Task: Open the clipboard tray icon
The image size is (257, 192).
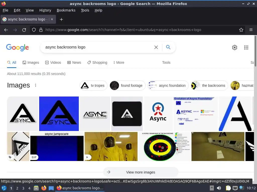Action: click(228, 188)
